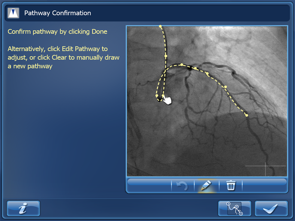Select the pathway end point at distal vessel
This screenshot has width=295, height=221.
coord(247,115)
